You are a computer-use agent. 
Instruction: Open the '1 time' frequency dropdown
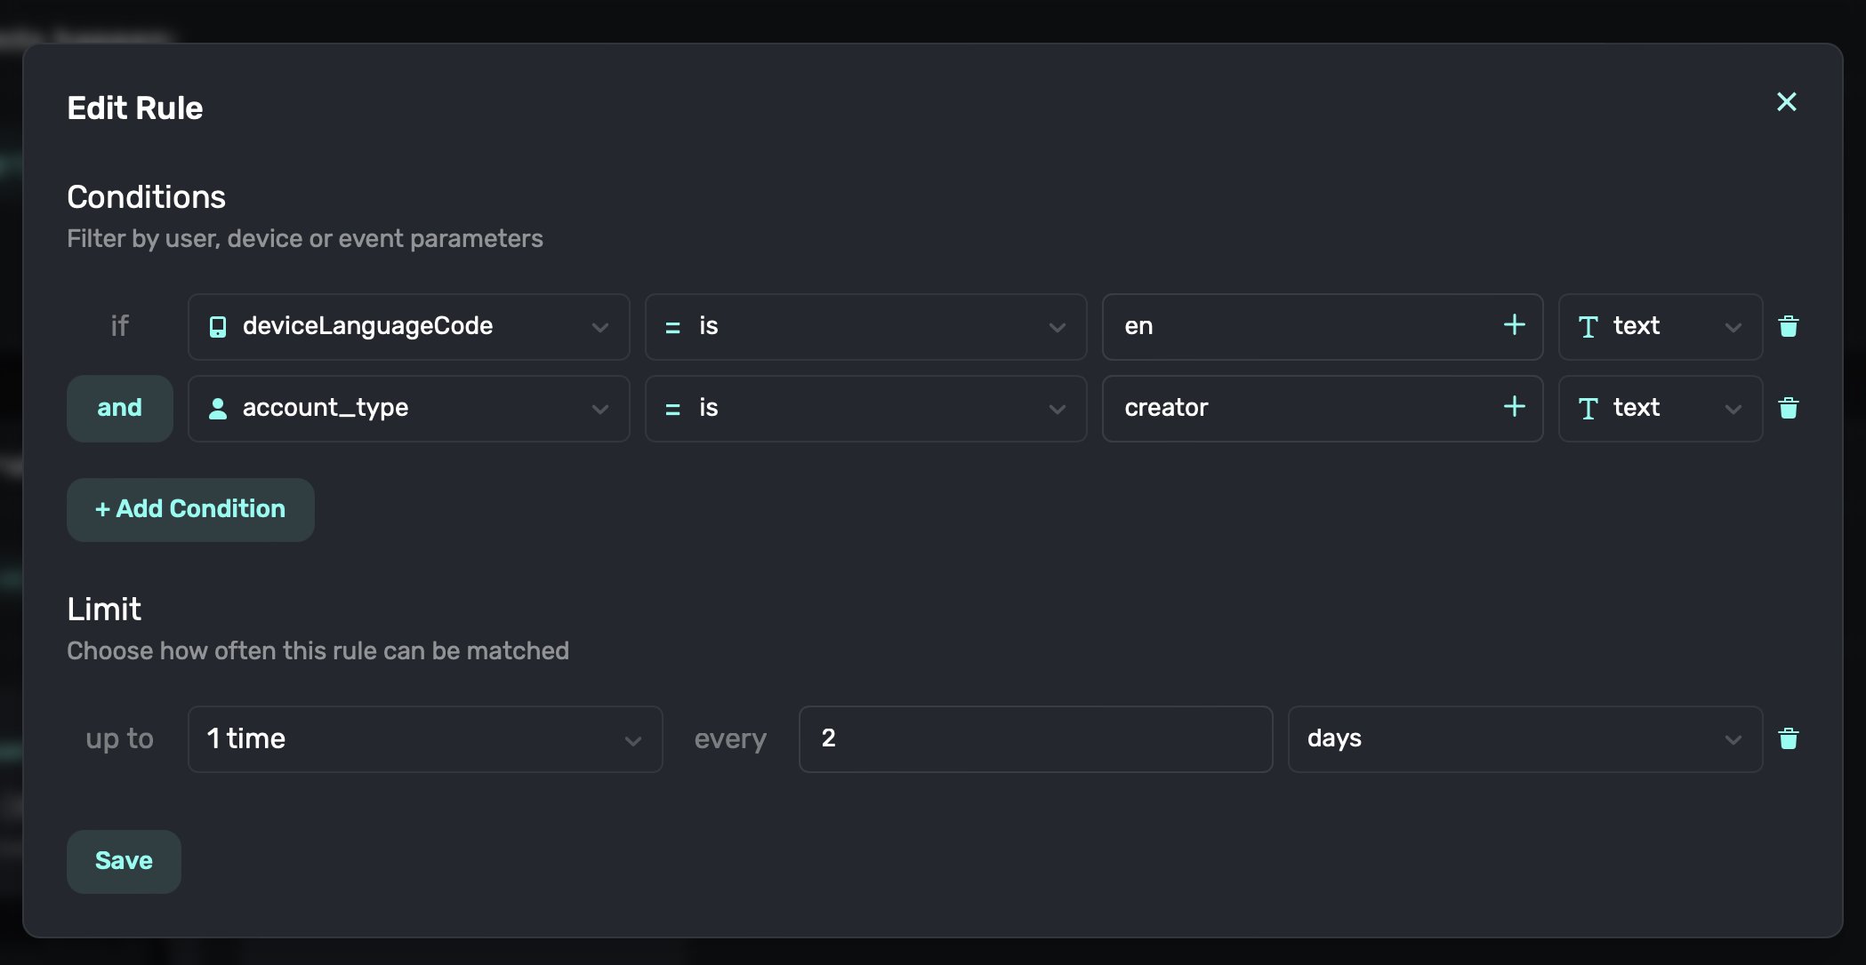(424, 738)
